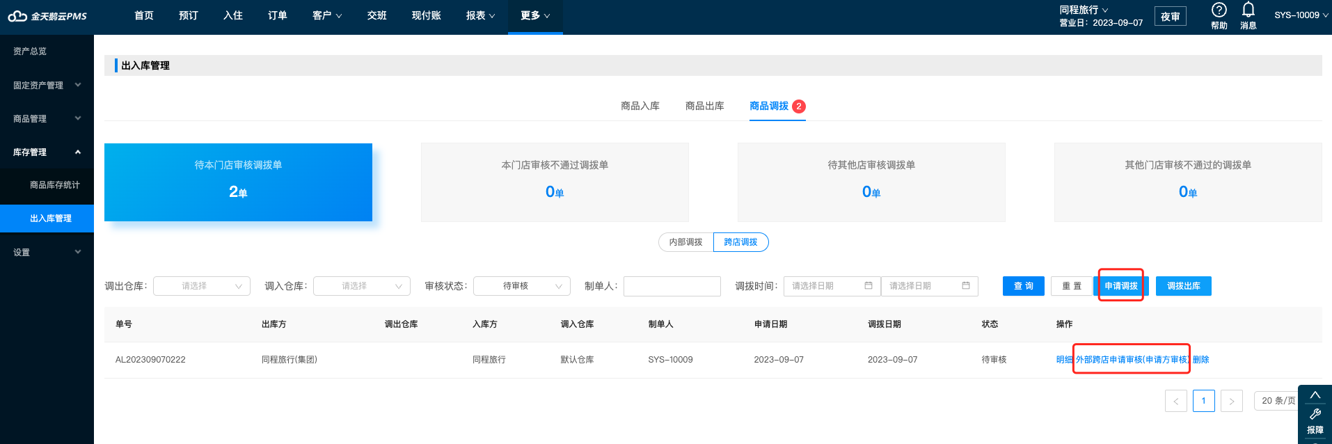Click the 单号 column header
This screenshot has height=444, width=1332.
pyautogui.click(x=124, y=324)
